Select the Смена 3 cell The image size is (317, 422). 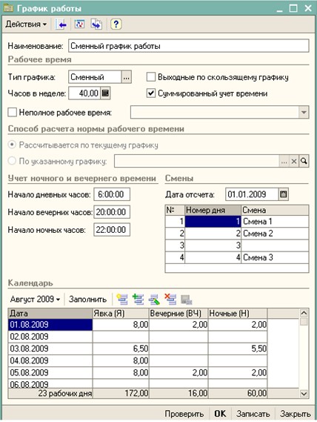(275, 257)
